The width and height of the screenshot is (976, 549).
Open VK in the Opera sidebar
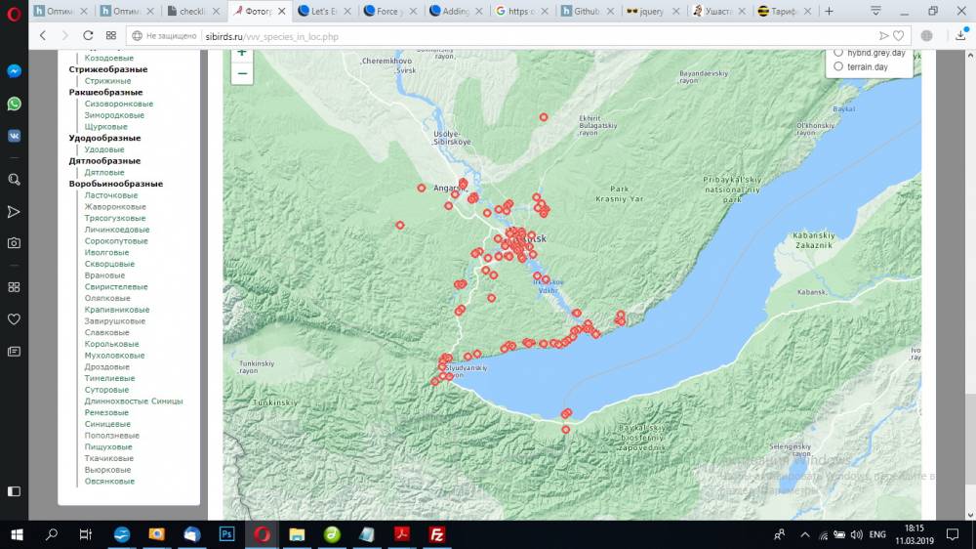click(14, 136)
